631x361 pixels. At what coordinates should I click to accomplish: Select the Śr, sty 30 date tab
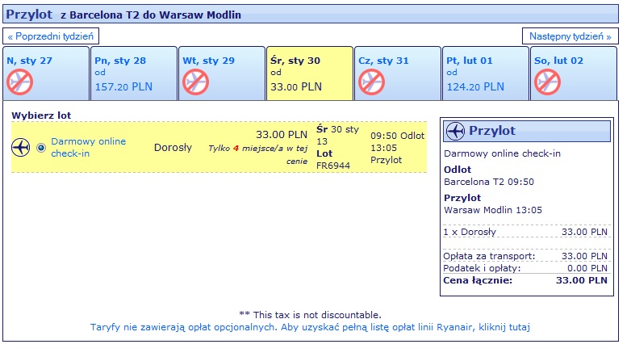(x=310, y=73)
